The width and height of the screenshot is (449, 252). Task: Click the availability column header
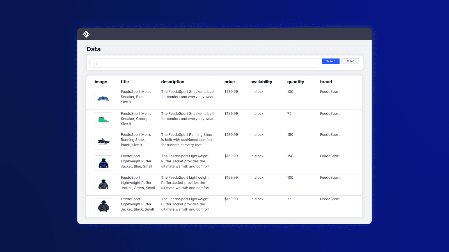261,82
